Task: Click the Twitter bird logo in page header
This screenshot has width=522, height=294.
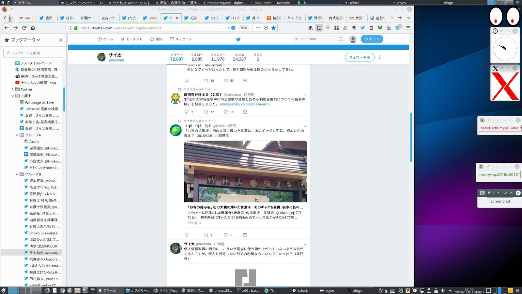Action: (x=238, y=39)
